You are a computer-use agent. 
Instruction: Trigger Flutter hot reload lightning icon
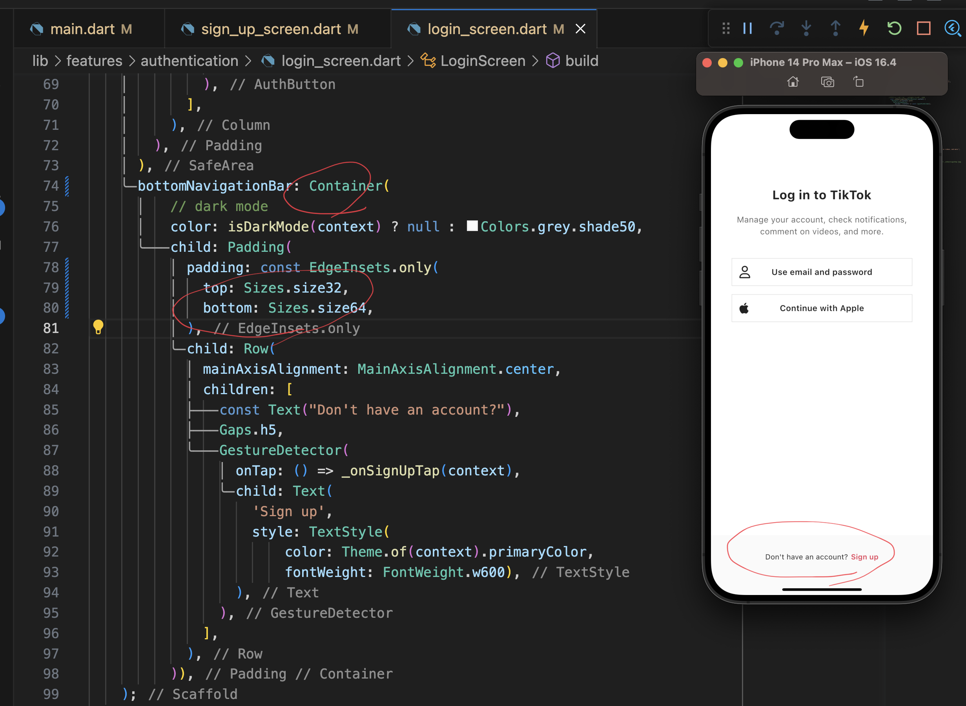click(x=864, y=28)
